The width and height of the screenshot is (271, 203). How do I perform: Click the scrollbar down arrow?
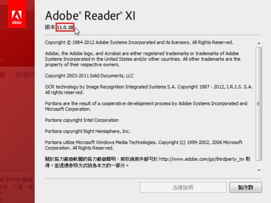pyautogui.click(x=259, y=170)
